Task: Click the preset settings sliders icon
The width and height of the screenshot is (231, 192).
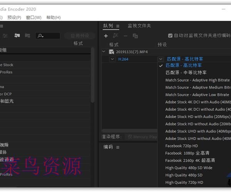Action: 5,36
